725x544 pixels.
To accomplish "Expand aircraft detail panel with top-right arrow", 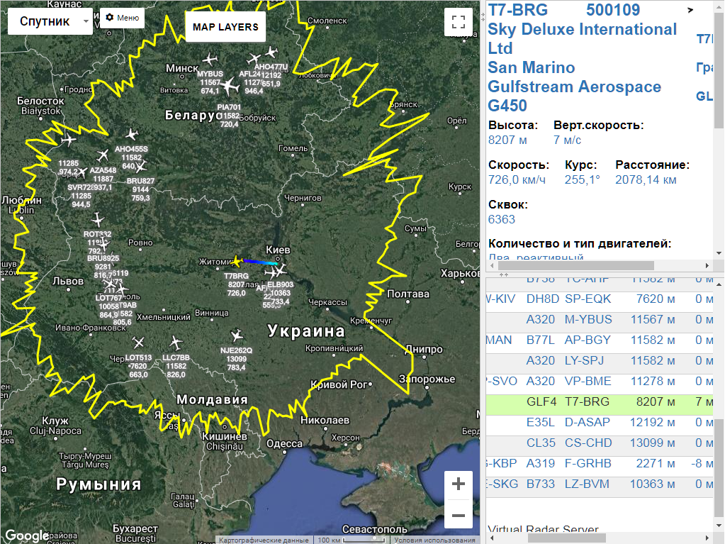I will coord(690,10).
